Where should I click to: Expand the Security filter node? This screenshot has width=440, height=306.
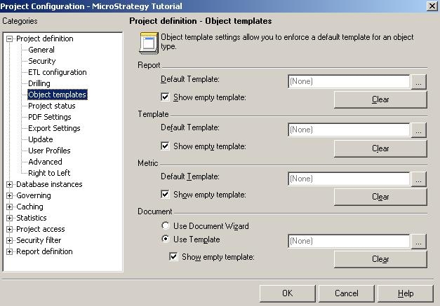(9, 240)
